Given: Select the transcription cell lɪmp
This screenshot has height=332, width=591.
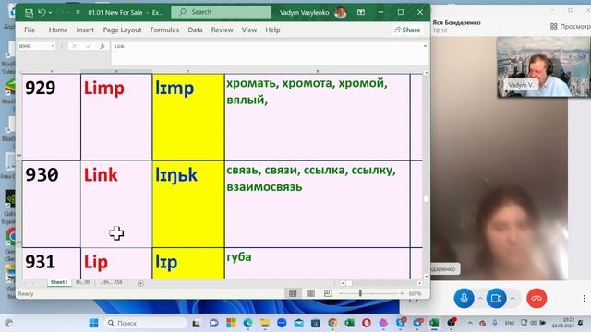Looking at the screenshot, I should pyautogui.click(x=188, y=117).
